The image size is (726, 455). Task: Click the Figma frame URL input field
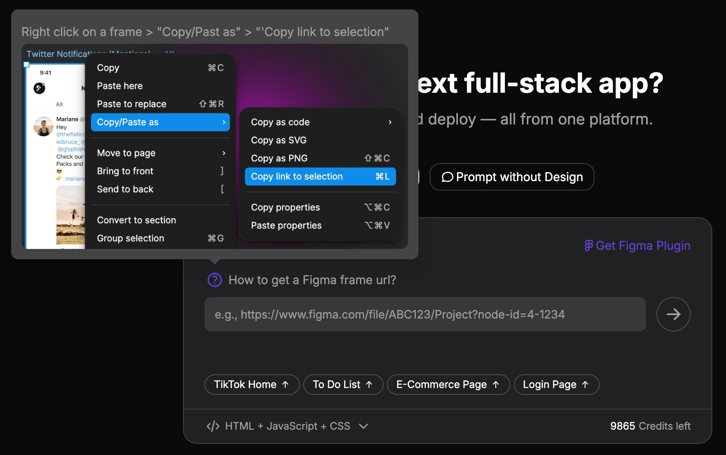(x=425, y=314)
